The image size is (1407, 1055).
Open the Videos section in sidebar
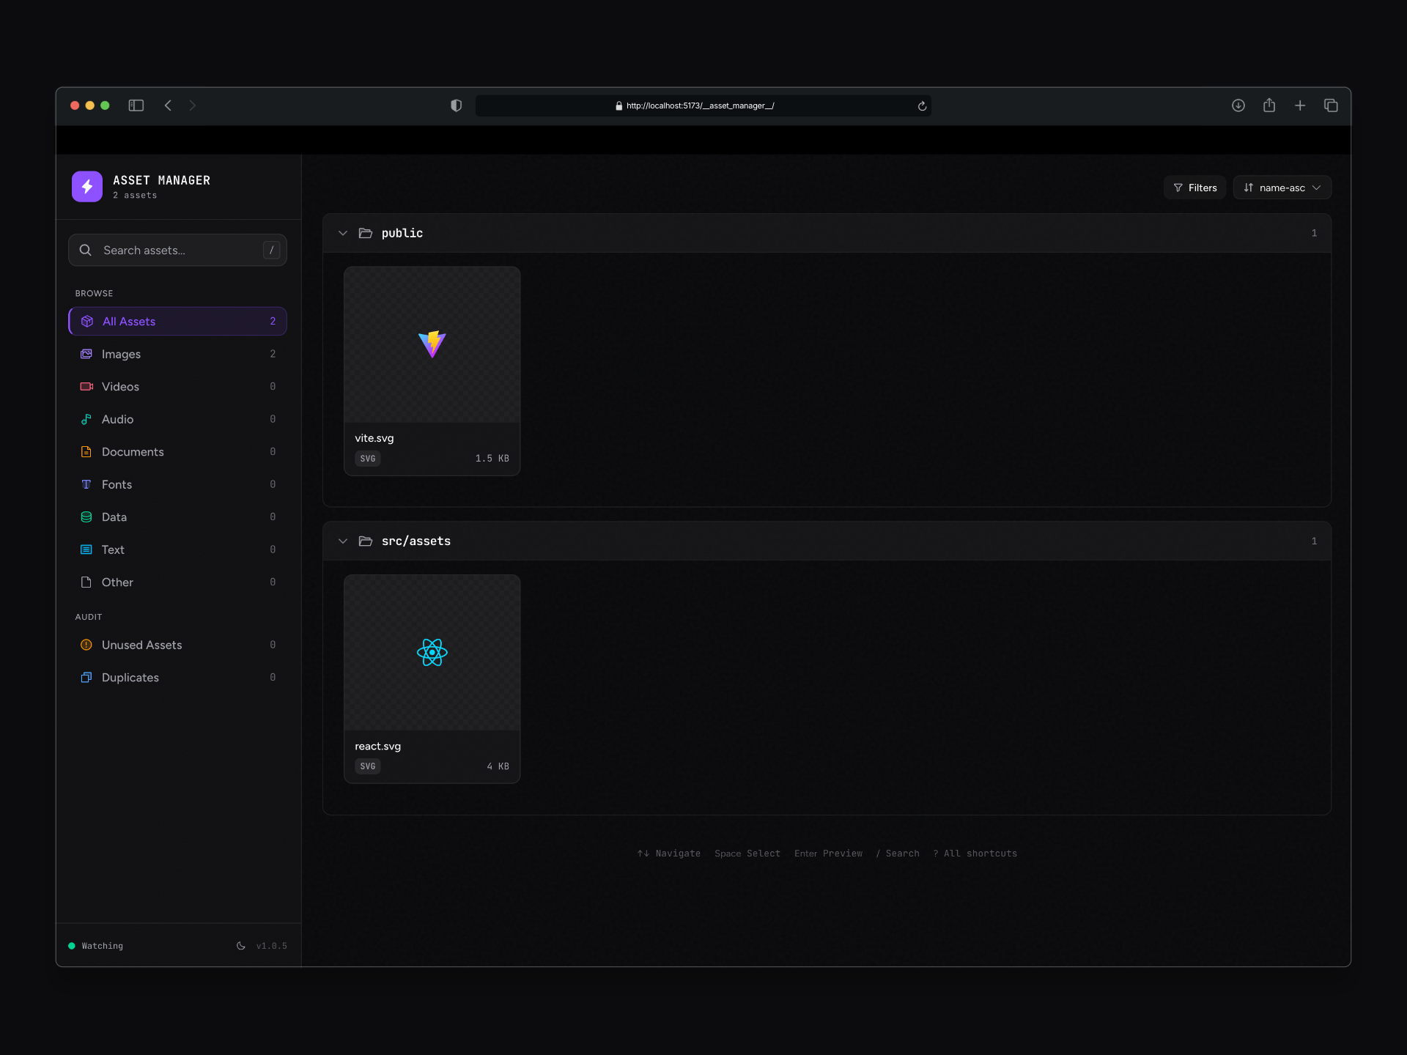tap(120, 386)
